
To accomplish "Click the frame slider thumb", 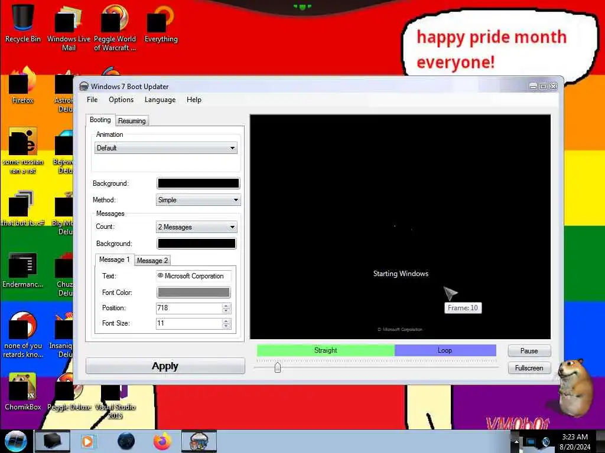I will (x=278, y=367).
